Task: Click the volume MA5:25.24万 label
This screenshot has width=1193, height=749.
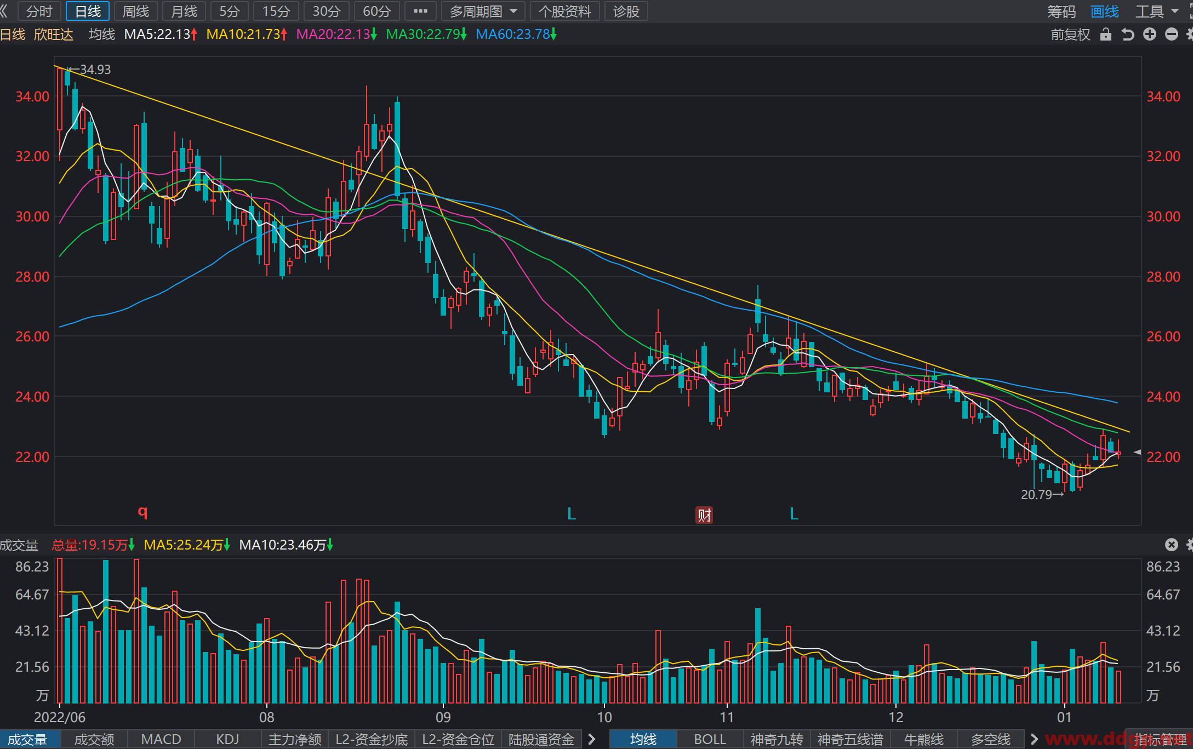Action: [x=187, y=545]
